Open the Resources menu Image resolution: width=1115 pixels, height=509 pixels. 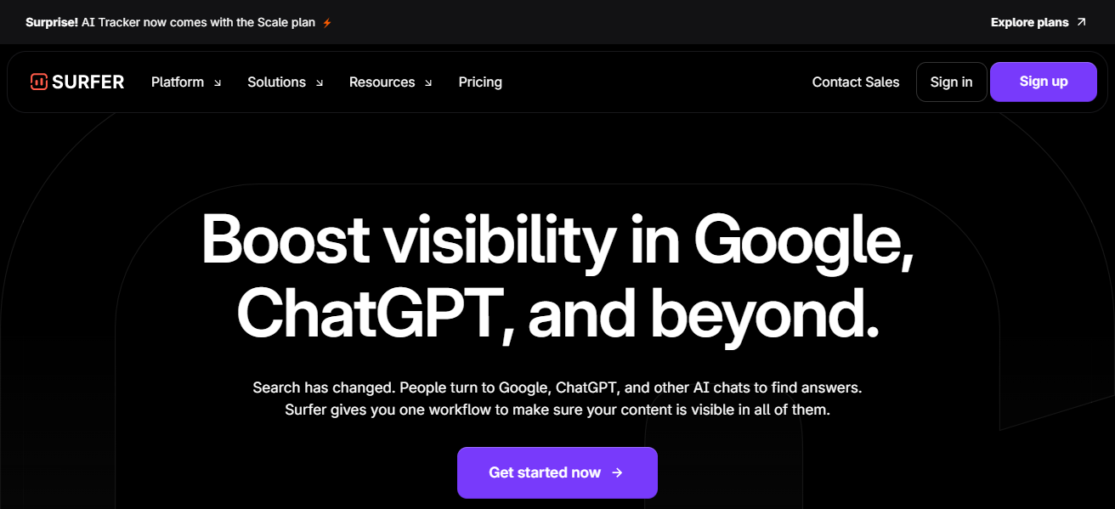[391, 82]
